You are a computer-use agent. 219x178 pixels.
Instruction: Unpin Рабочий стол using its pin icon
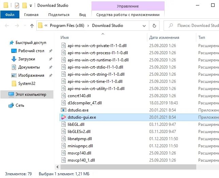[x=51, y=51]
